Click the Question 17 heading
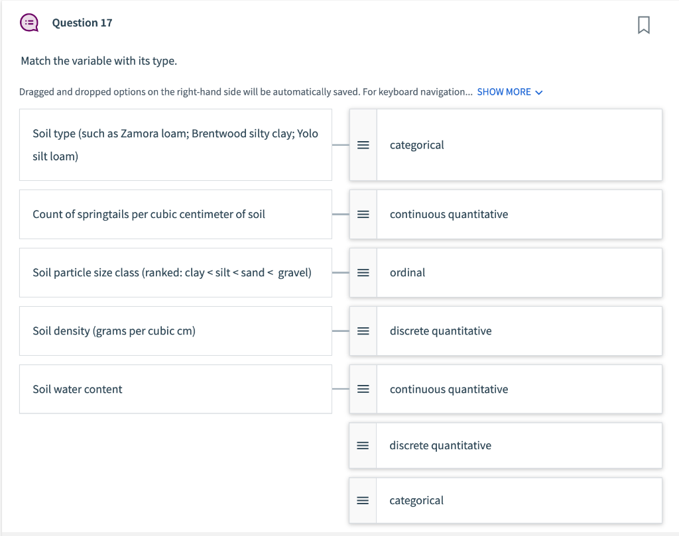This screenshot has width=679, height=536. point(82,23)
